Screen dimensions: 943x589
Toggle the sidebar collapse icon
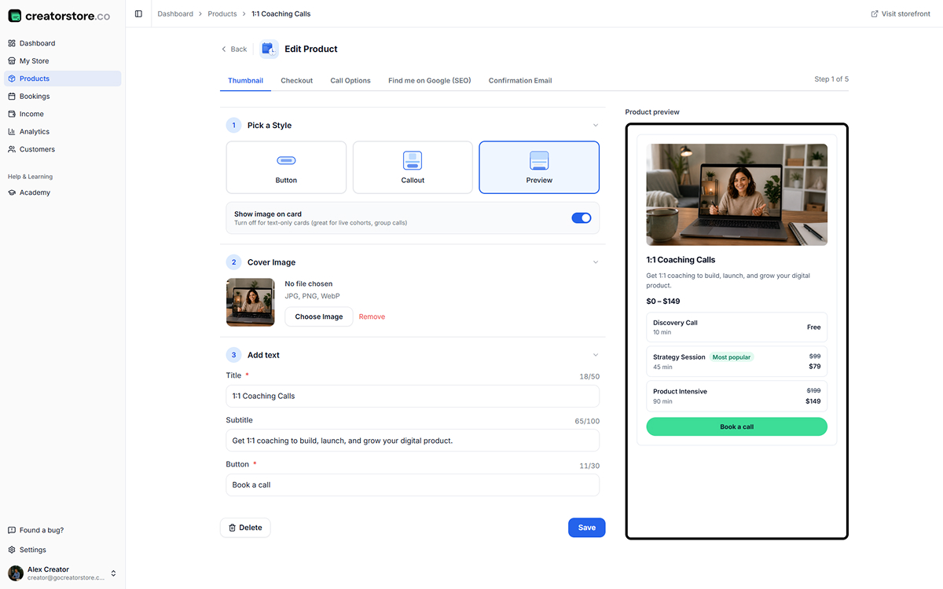138,13
